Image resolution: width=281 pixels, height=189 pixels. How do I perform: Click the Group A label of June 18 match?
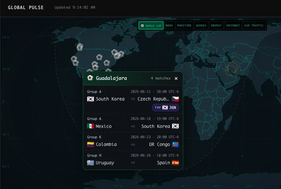tap(94, 119)
